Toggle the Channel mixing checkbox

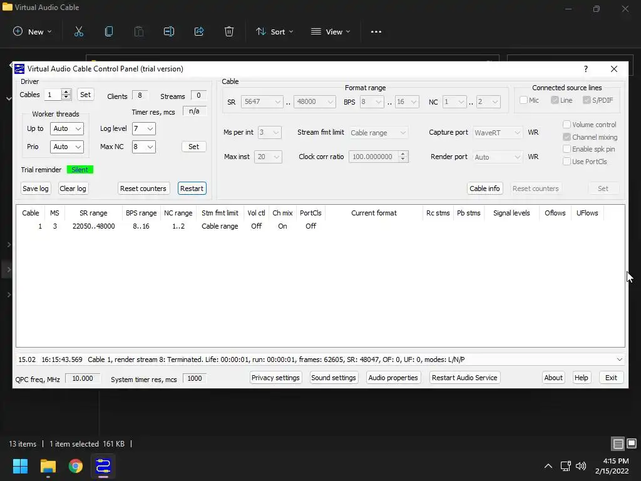[567, 137]
